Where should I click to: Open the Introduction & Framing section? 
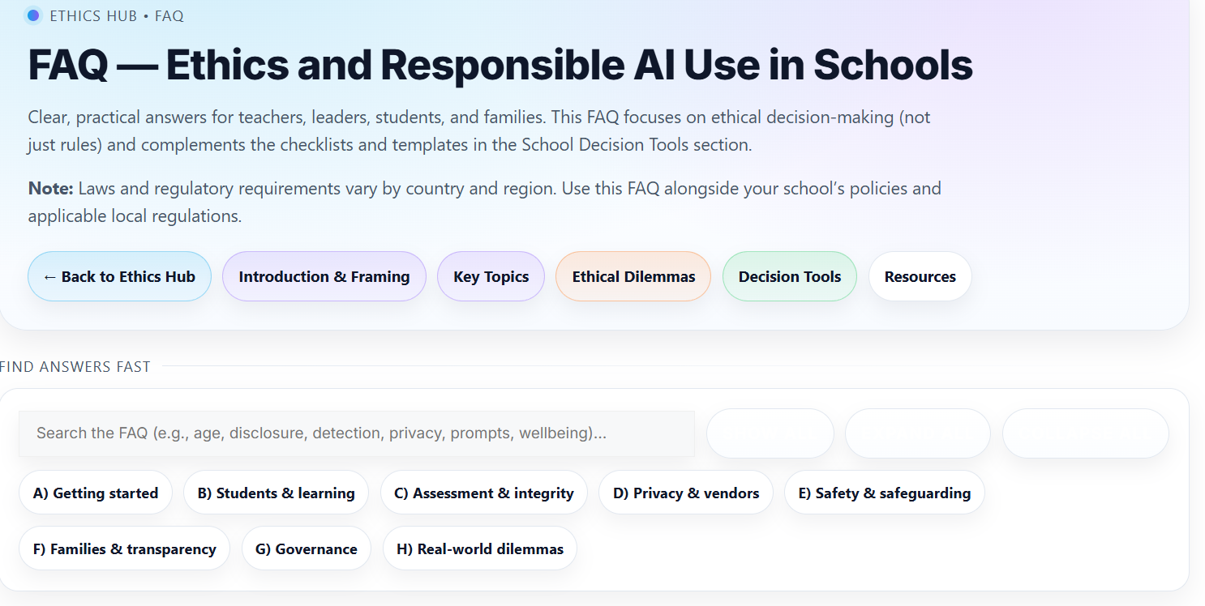324,276
